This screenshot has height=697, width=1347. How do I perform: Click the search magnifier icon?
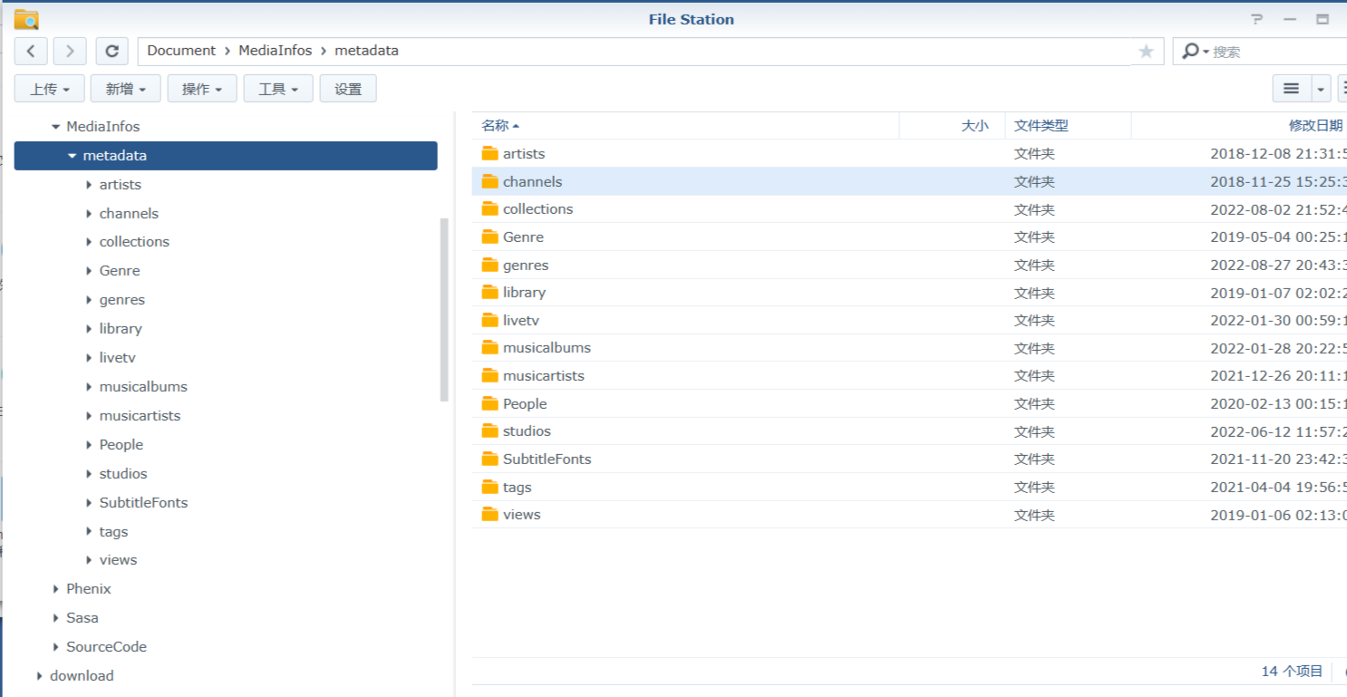click(x=1190, y=52)
